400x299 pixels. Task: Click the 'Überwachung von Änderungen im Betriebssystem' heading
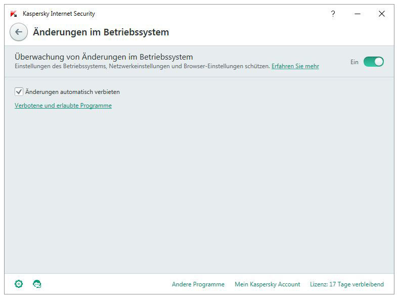[x=104, y=57]
